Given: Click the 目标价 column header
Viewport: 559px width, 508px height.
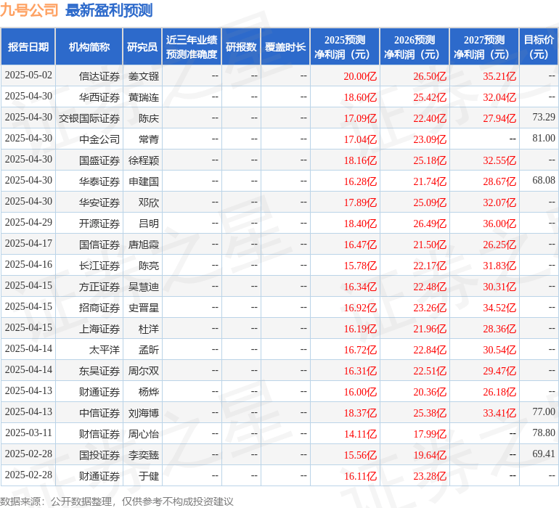Looking at the screenshot, I should tap(539, 47).
